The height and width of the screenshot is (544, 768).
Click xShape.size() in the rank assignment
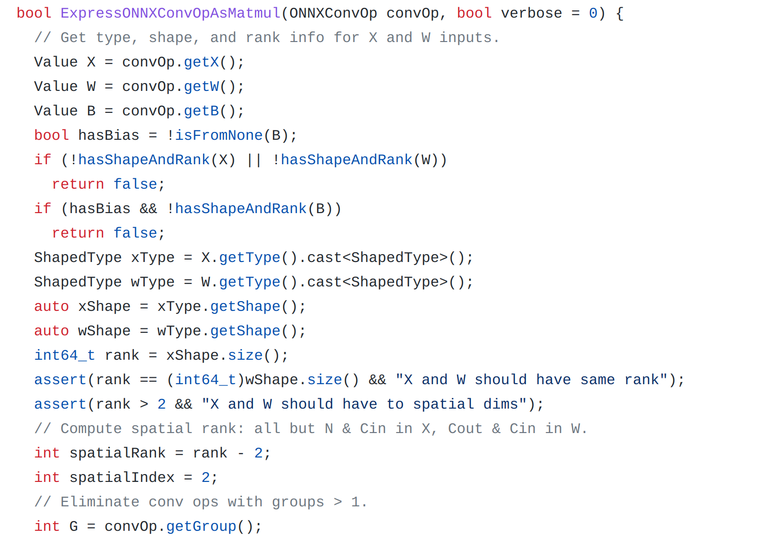point(223,355)
